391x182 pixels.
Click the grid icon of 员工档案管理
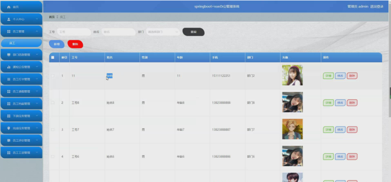tap(9, 104)
